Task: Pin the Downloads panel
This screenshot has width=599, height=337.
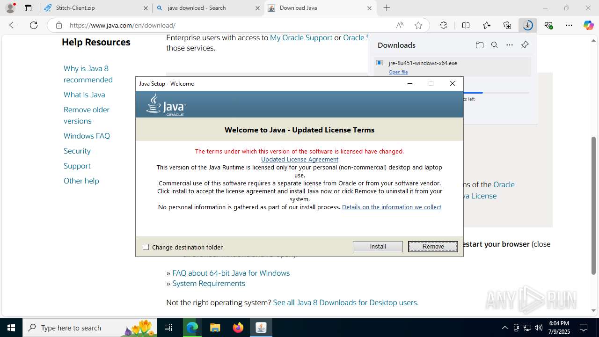Action: pyautogui.click(x=525, y=45)
